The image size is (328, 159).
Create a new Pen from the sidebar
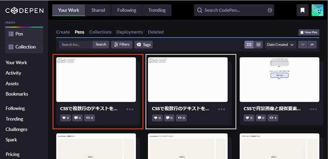pyautogui.click(x=24, y=34)
